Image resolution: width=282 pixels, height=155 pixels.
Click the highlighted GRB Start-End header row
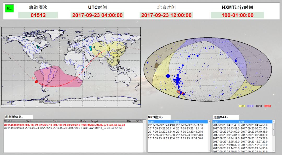point(178,122)
